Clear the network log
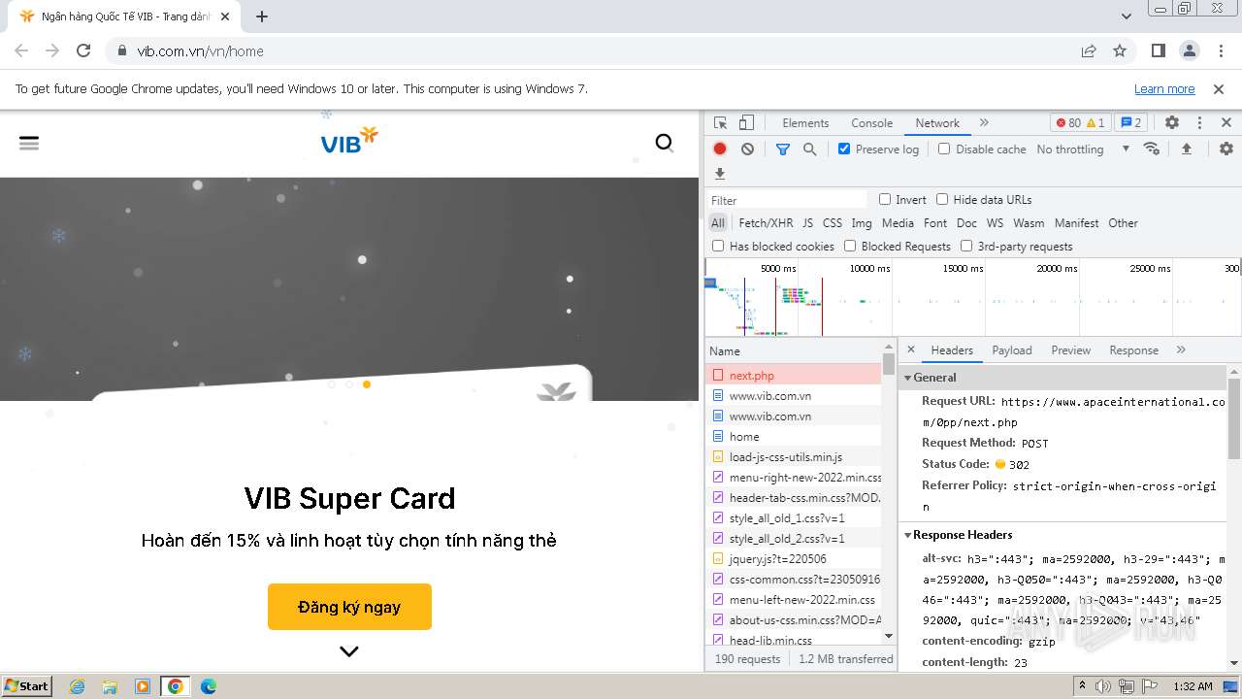This screenshot has width=1242, height=699. [747, 149]
